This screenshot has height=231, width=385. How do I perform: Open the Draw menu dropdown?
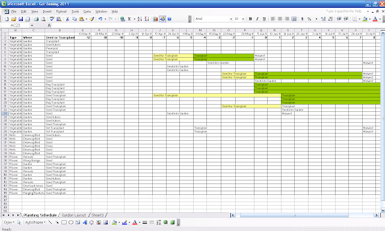pyautogui.click(x=9, y=223)
